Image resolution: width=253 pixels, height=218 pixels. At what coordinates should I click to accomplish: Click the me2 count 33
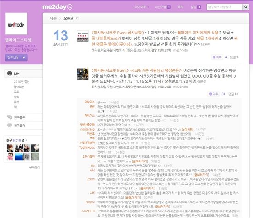[223, 94]
